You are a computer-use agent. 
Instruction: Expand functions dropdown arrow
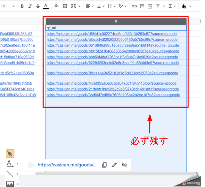pyautogui.click(x=175, y=6)
